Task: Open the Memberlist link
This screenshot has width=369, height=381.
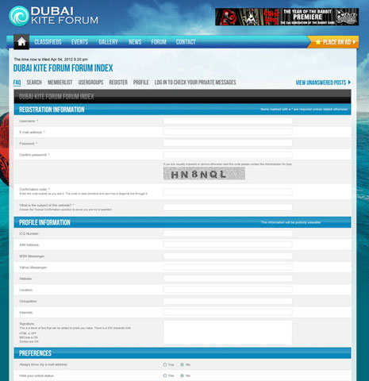Action: pyautogui.click(x=60, y=83)
